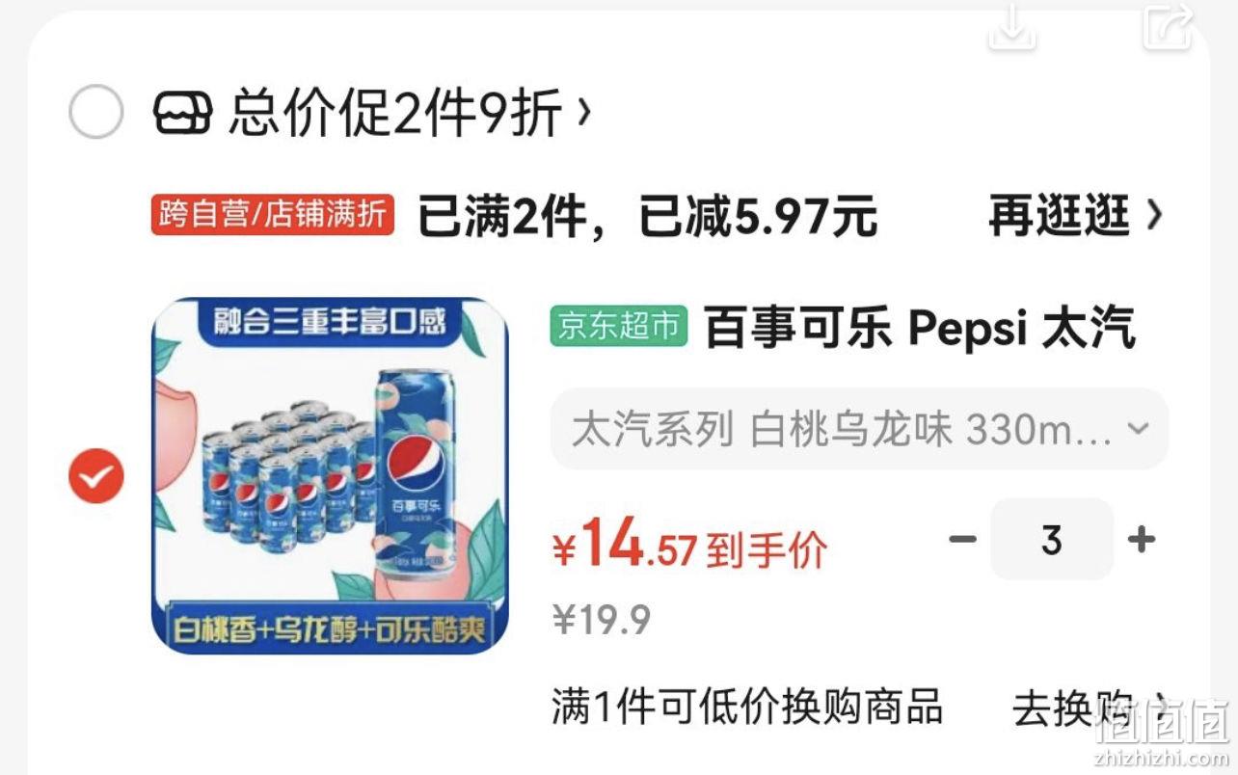The image size is (1238, 775).
Task: Uncheck the Pepsi item red checkbox
Action: click(96, 475)
